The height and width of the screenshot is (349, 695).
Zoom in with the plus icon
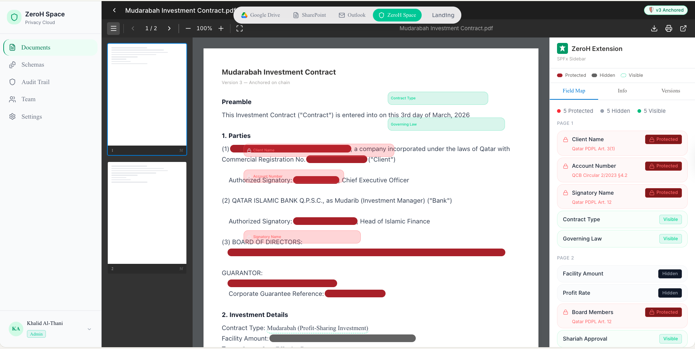[x=221, y=28]
